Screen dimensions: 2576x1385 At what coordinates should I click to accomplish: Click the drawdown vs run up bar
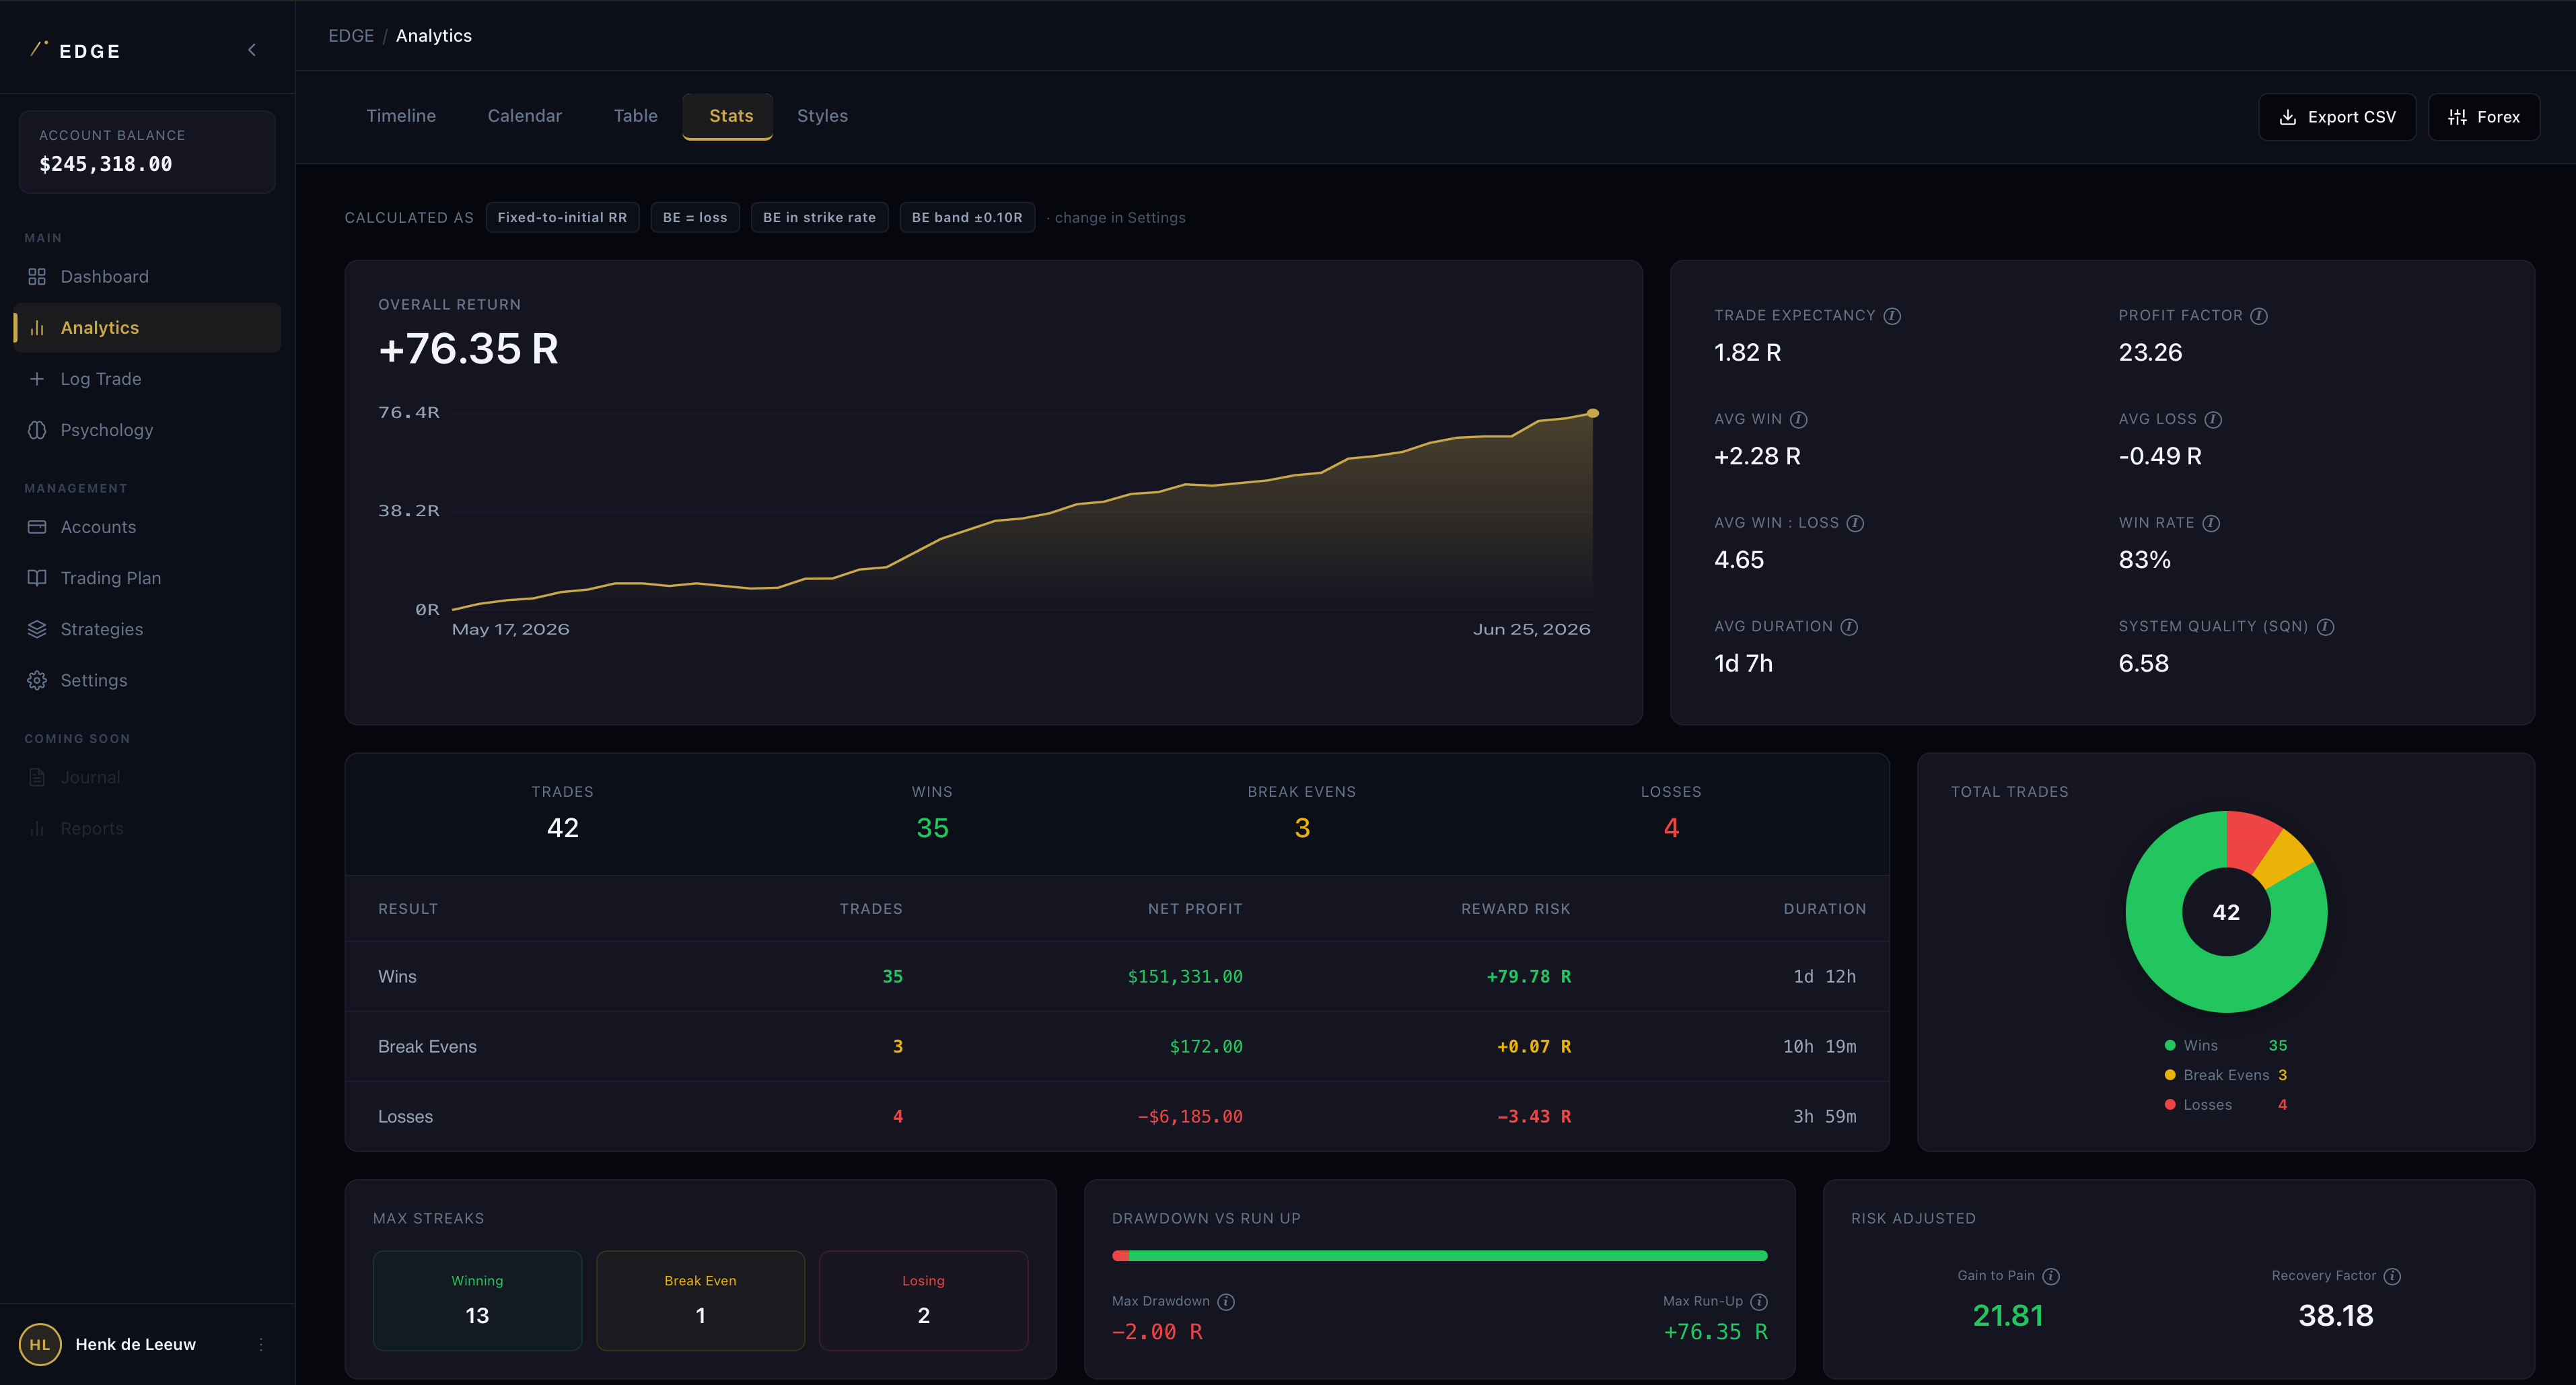(x=1439, y=1256)
